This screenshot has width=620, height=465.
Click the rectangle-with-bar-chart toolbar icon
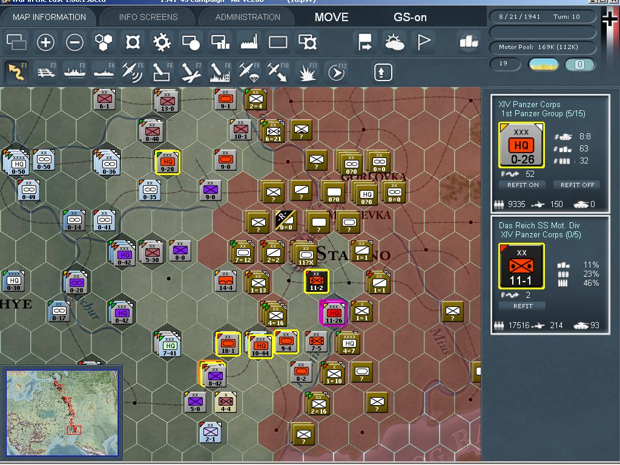pos(220,42)
